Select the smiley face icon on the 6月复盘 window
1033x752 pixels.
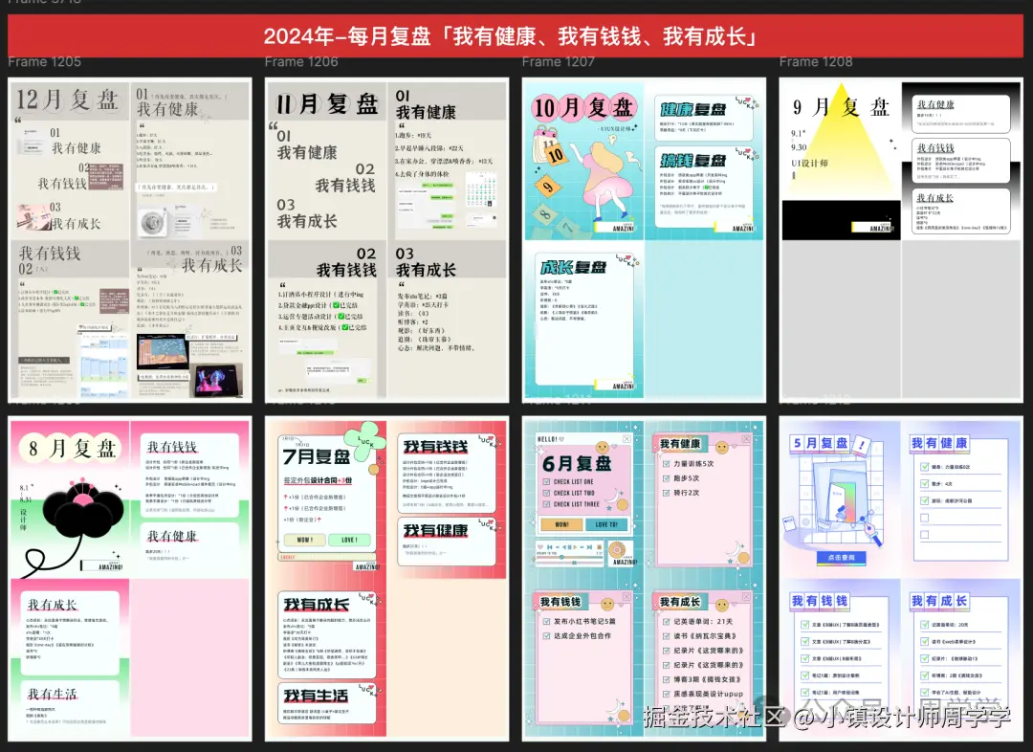pyautogui.click(x=602, y=447)
